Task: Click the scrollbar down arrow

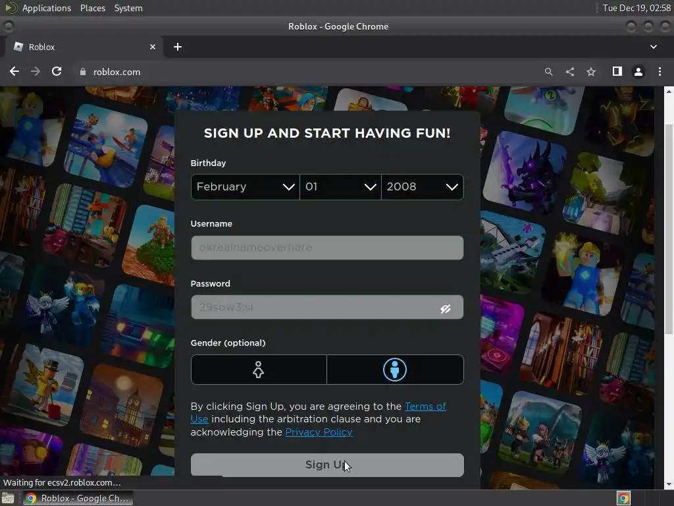Action: point(669,484)
